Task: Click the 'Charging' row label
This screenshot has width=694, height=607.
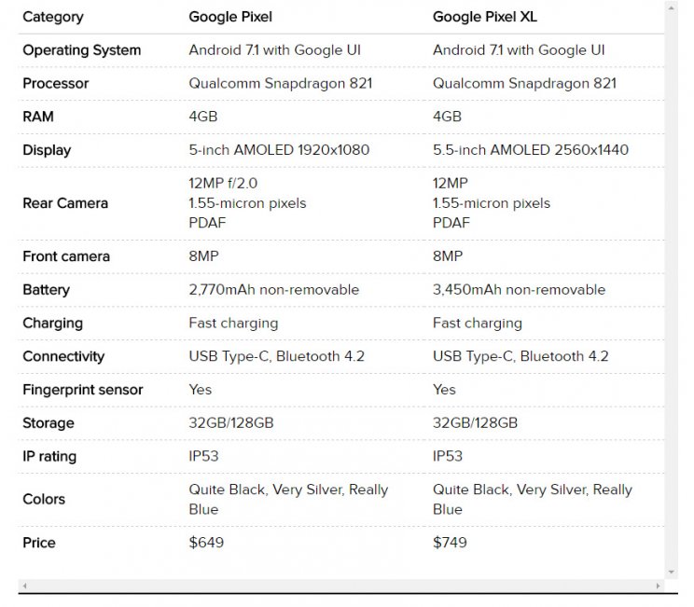Action: pos(52,323)
